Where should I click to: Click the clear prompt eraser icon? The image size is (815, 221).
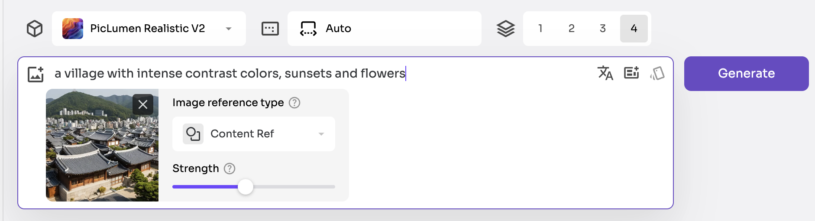[657, 73]
